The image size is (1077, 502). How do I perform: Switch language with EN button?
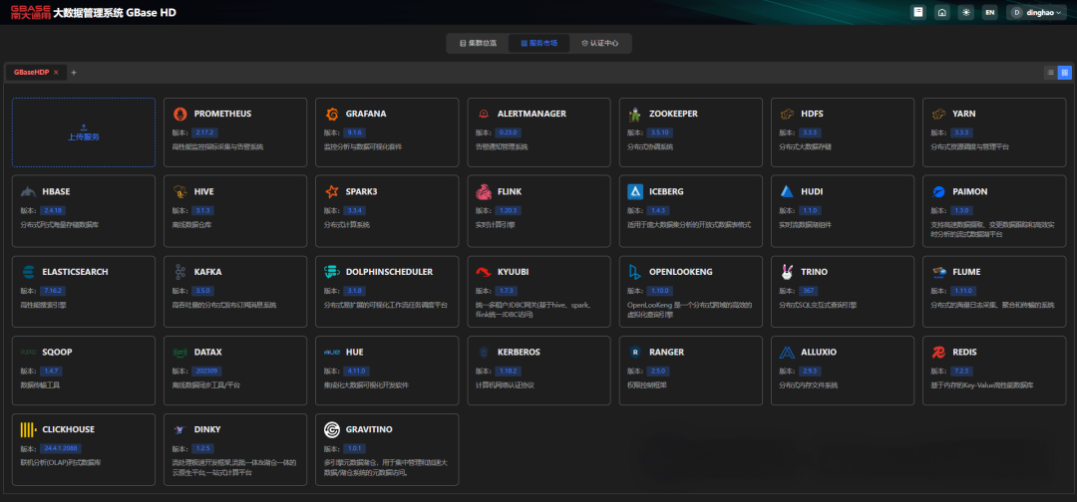pos(990,12)
